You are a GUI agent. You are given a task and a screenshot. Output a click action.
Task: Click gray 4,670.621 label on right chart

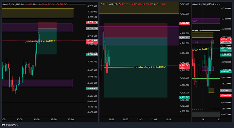(226, 91)
